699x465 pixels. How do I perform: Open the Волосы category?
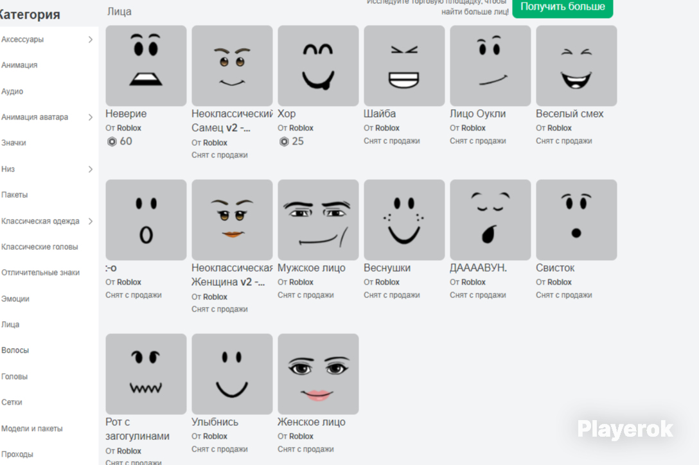15,351
